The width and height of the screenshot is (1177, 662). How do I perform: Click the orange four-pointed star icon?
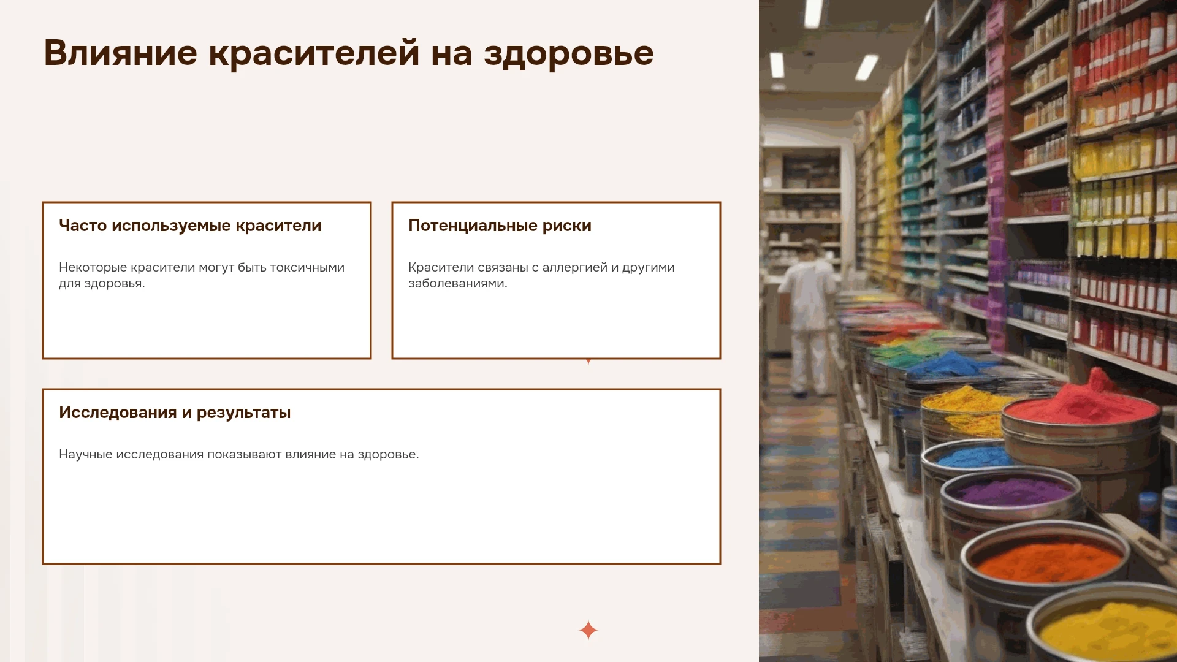click(x=588, y=630)
